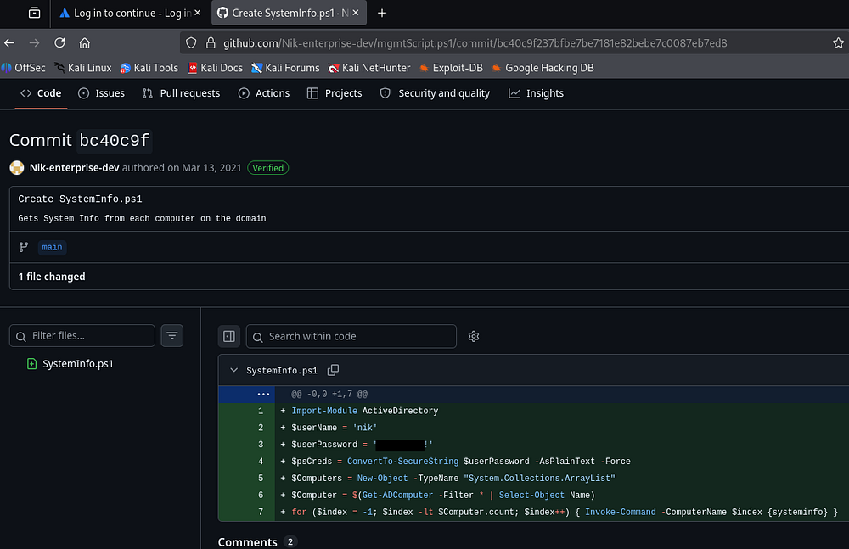The width and height of the screenshot is (849, 549).
Task: Click the Nik-enterprise-dev author link
Action: pyautogui.click(x=74, y=167)
